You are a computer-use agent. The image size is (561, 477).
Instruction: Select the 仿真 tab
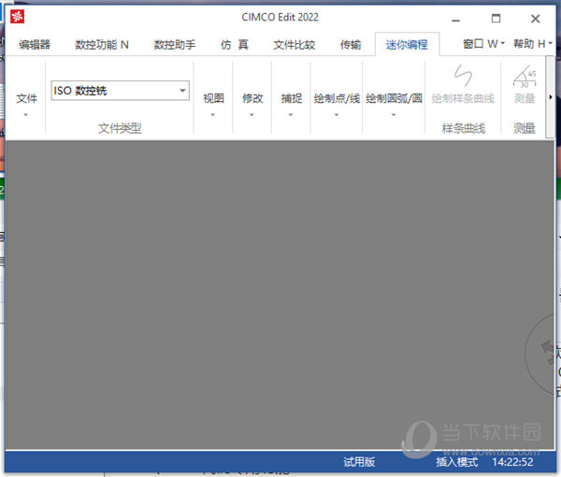(235, 44)
